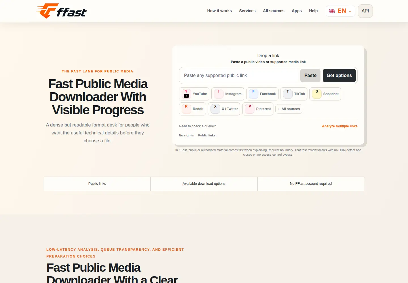Image resolution: width=408 pixels, height=283 pixels.
Task: Click the Available download options cell
Action: pos(204,184)
